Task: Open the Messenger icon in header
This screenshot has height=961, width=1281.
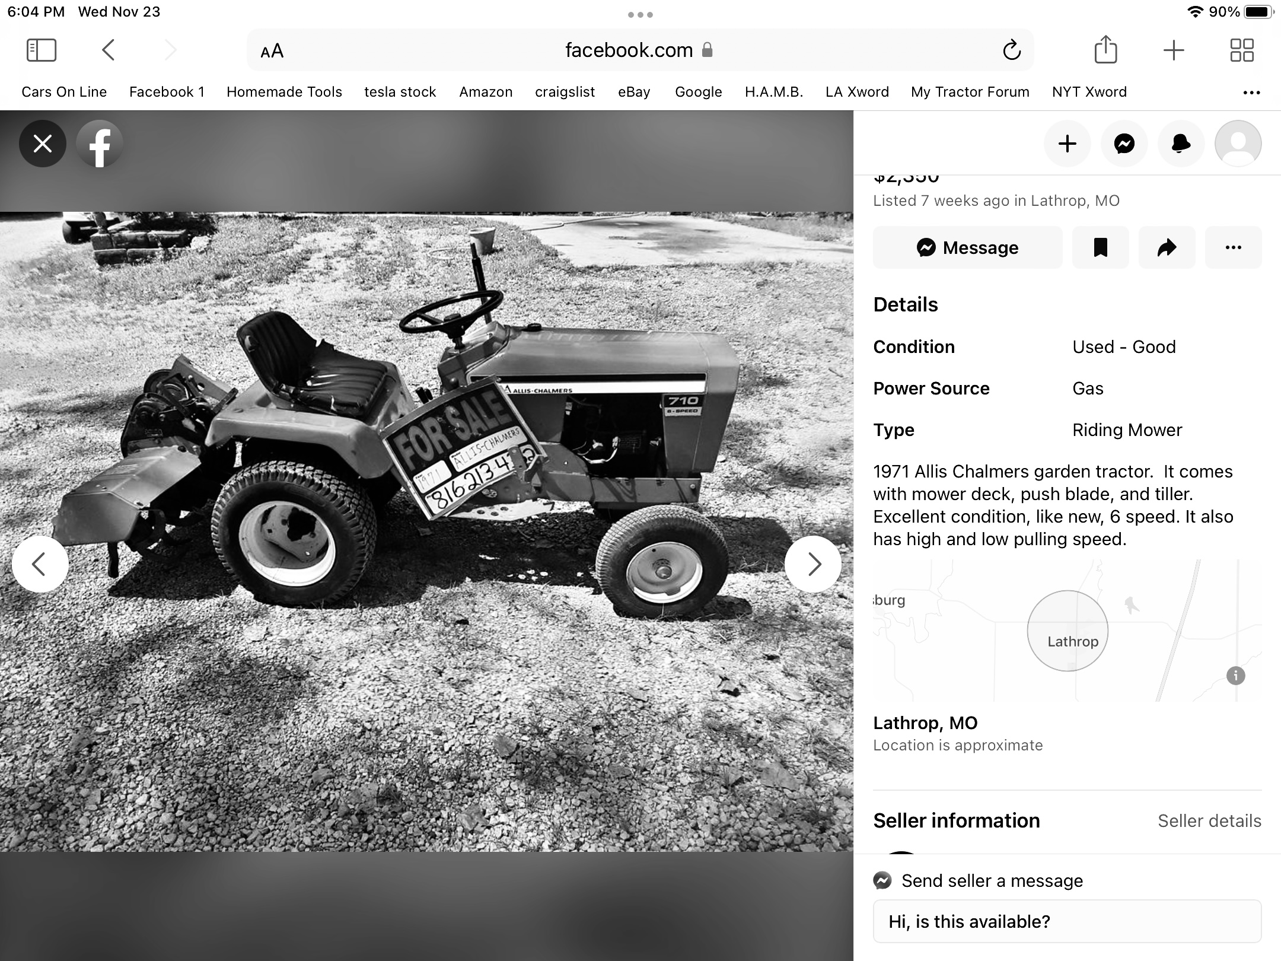Action: click(1124, 144)
